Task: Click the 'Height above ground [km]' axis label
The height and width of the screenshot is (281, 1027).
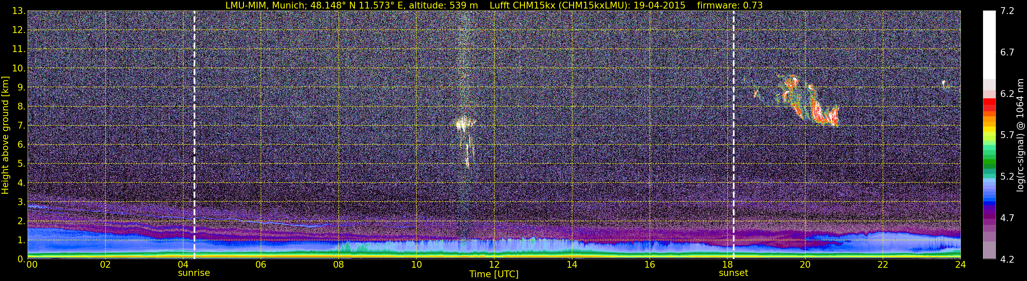Action: 5,135
